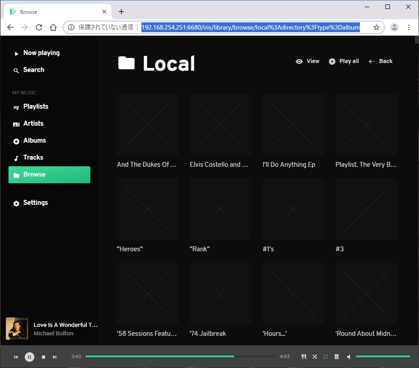Skip to the next track

click(x=55, y=357)
